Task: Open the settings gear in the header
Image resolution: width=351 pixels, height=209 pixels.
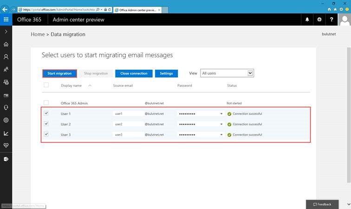Action: [319, 20]
